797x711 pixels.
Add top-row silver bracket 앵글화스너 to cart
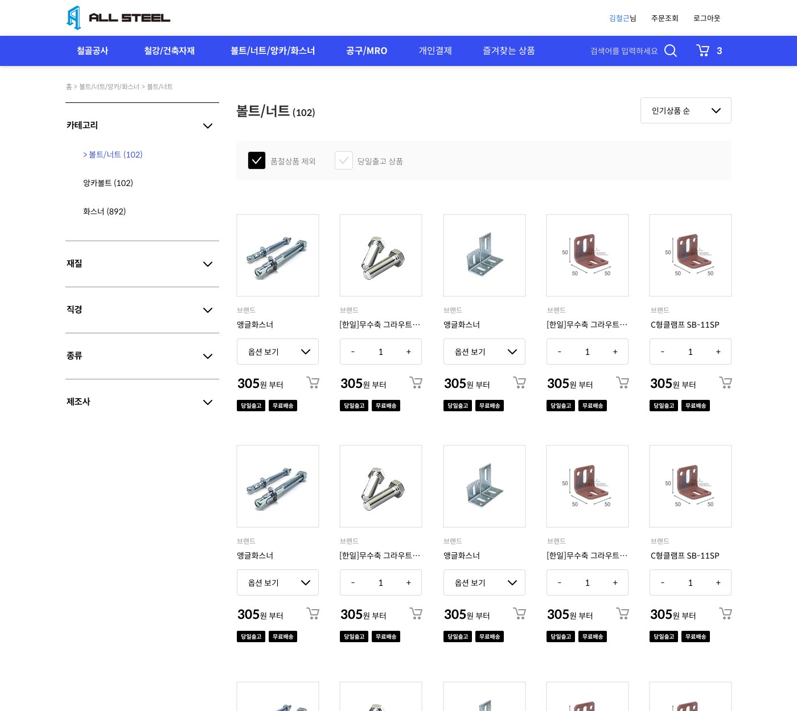(x=519, y=382)
